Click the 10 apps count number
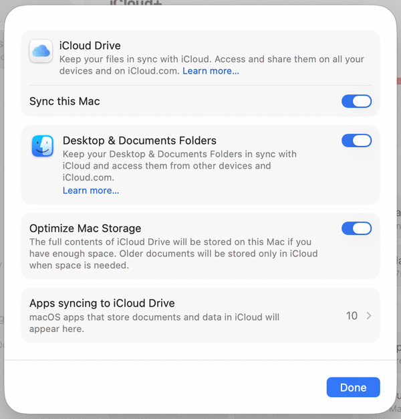The height and width of the screenshot is (419, 401). point(352,316)
